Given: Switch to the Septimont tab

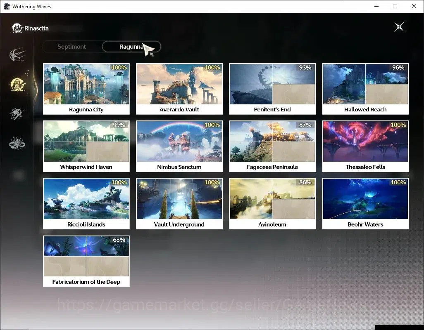Looking at the screenshot, I should click(71, 47).
